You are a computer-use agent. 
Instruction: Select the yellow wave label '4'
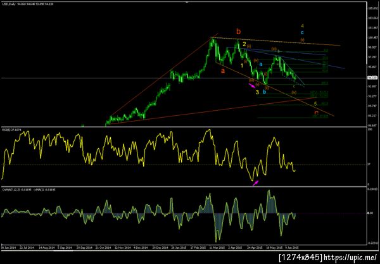pos(302,26)
